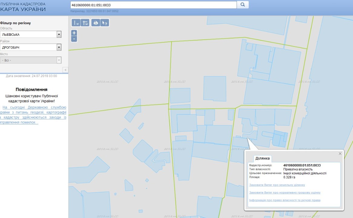Select the distance measurement tool
The image size is (353, 218).
(x=76, y=23)
